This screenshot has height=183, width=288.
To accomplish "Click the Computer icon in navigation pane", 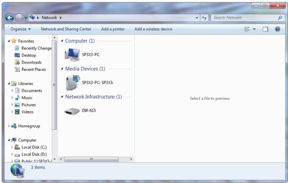I will [x=14, y=140].
